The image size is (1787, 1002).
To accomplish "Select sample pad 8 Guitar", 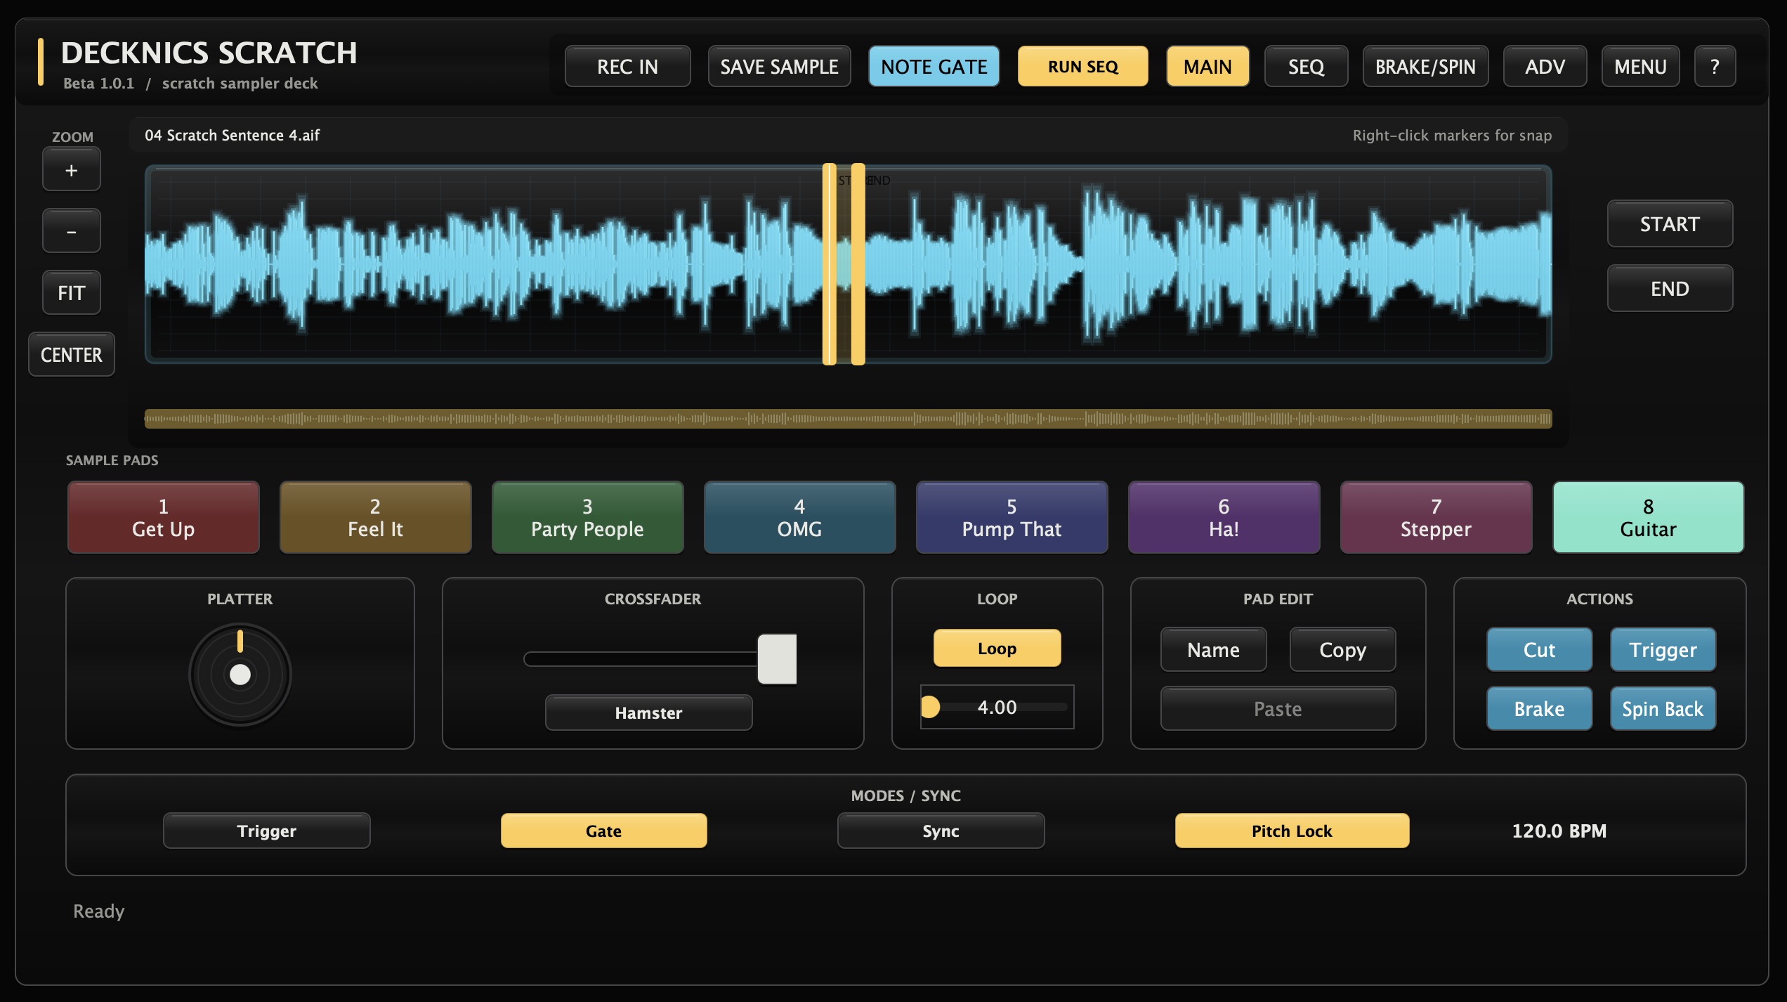I will (1648, 518).
